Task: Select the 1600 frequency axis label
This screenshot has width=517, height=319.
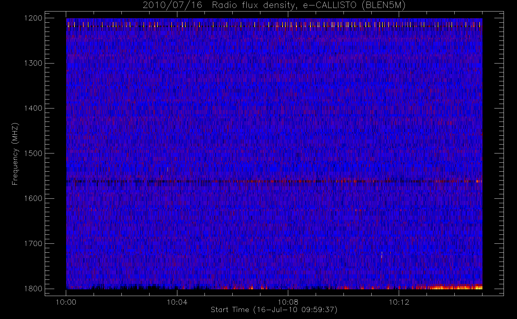Action: (x=33, y=198)
